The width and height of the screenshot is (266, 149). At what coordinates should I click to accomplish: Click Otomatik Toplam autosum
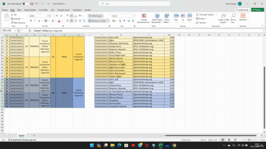[205, 15]
